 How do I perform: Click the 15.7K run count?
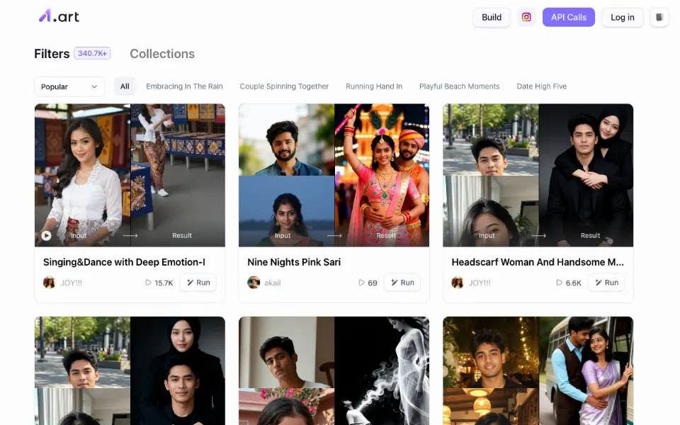[159, 283]
